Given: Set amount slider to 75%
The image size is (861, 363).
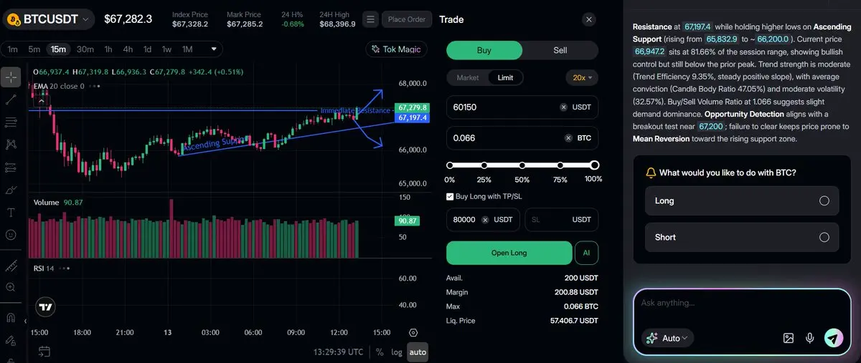Looking at the screenshot, I should 559,165.
